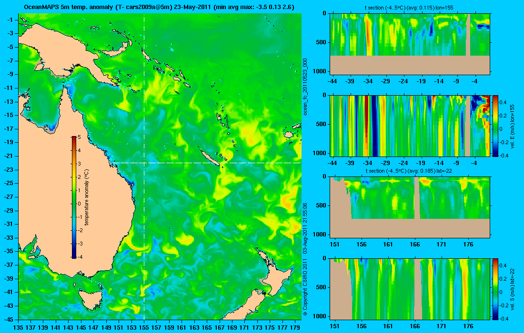524x333 pixels.
Task: Click the '176' longitude tick under vel. S section
Action: pyautogui.click(x=468, y=326)
